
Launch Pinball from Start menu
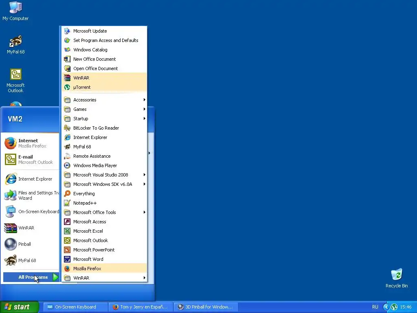point(31,244)
